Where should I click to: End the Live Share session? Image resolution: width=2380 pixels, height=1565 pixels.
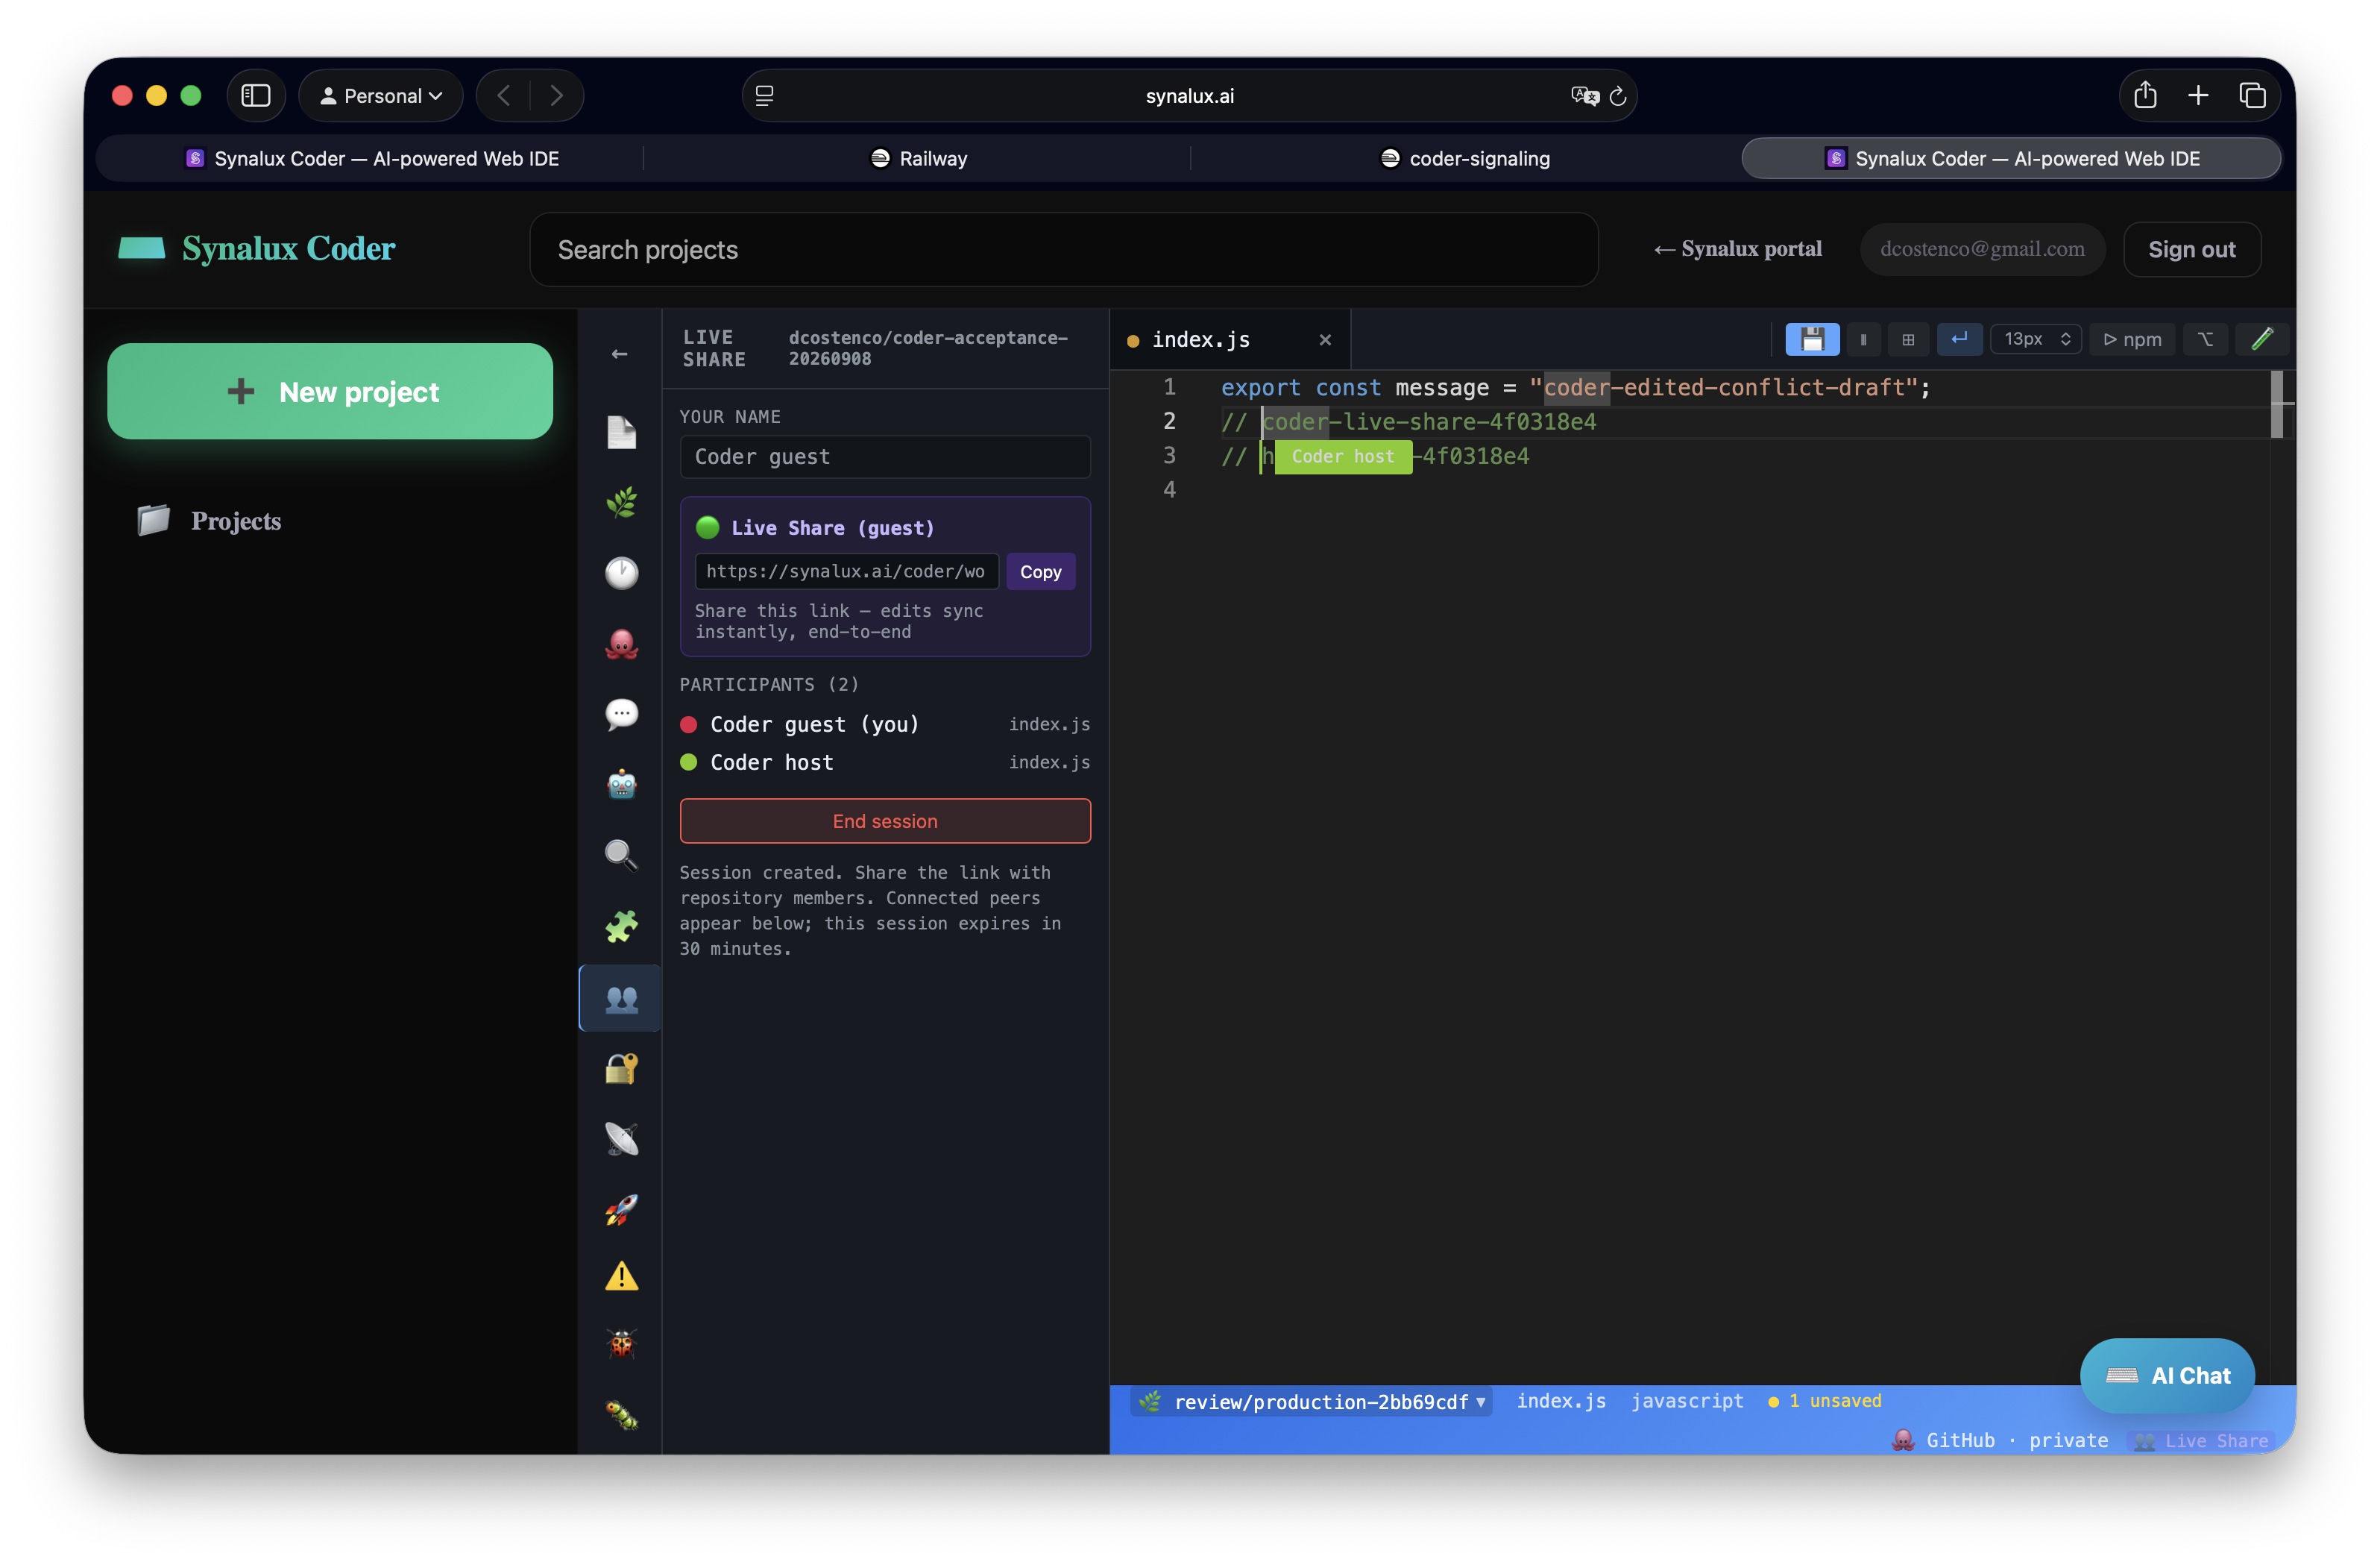point(885,821)
